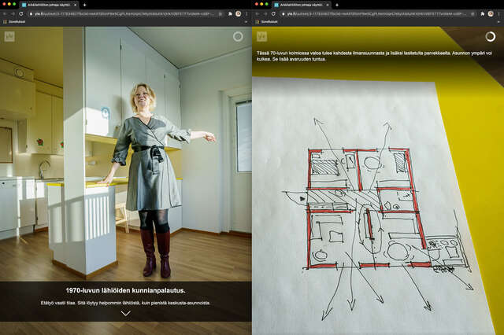504x335 pixels.
Task: Open a new tab in right window
Action: click(336, 5)
